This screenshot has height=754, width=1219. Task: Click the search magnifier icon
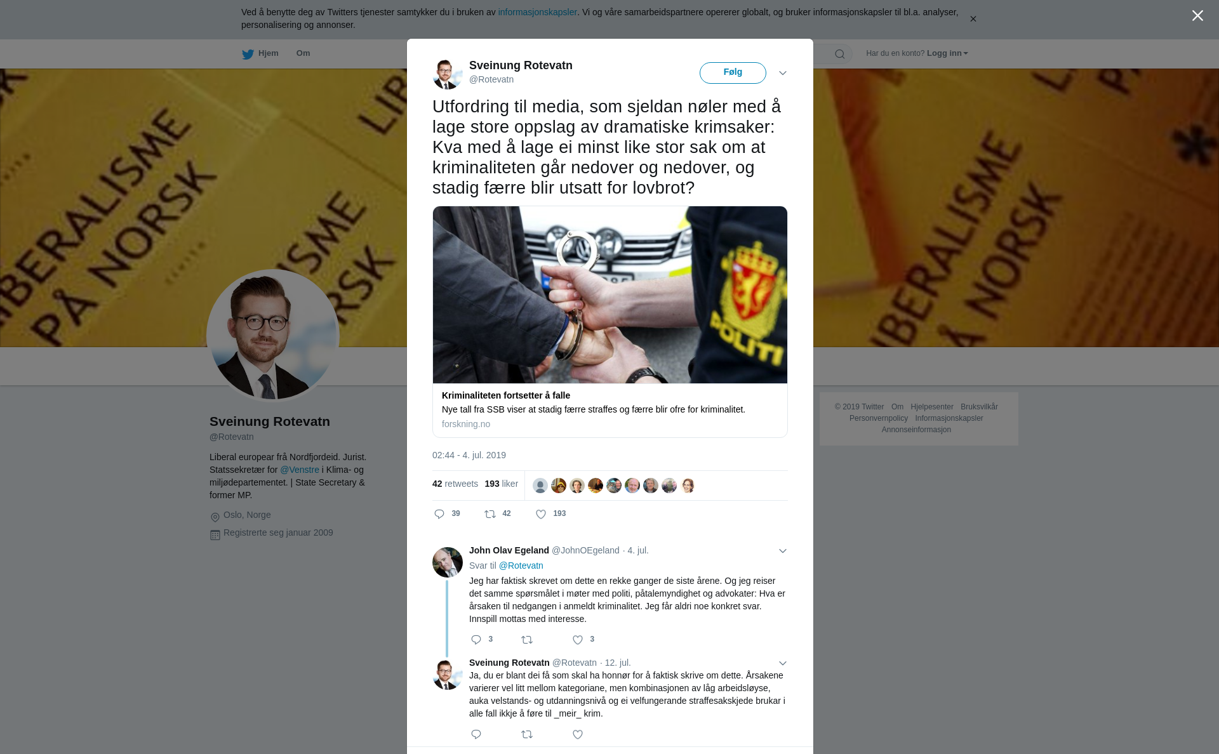click(840, 54)
